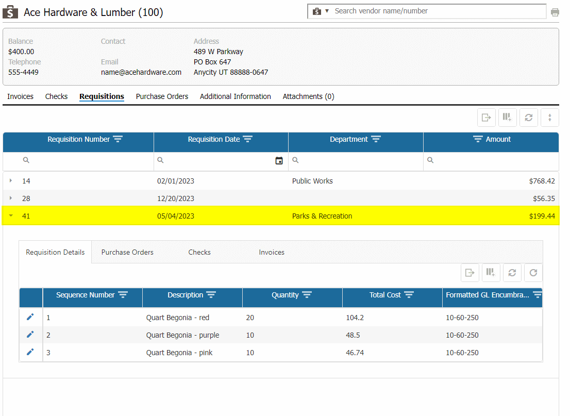Click the email link name@acehardware.com
The image size is (570, 416).
click(x=141, y=72)
